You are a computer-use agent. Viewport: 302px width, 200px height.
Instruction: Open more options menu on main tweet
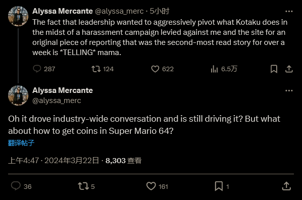[x=289, y=90]
